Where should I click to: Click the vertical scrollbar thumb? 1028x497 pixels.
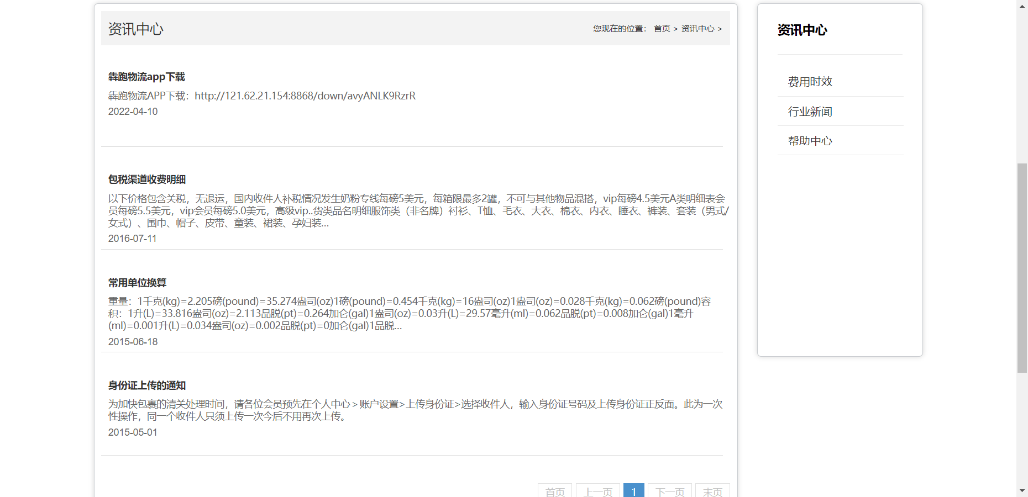pos(1022,268)
